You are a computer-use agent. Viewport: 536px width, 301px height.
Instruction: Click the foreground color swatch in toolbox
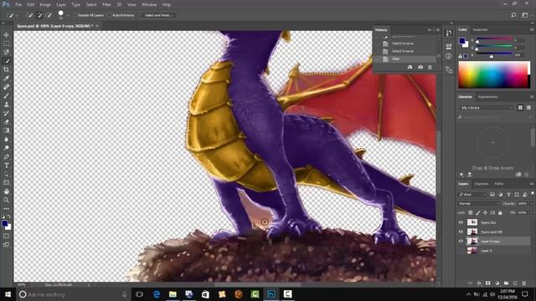(x=5, y=224)
